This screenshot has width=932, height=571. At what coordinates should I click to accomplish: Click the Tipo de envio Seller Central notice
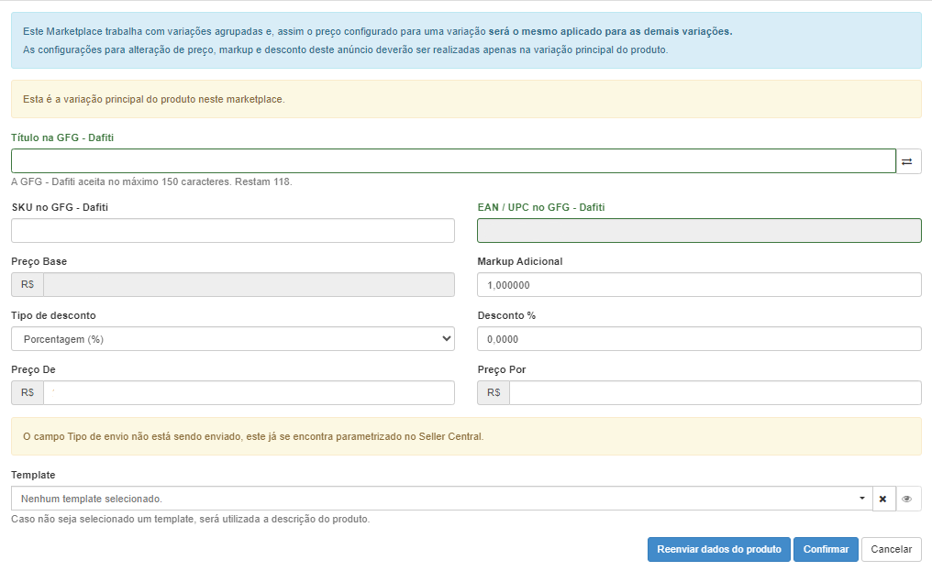253,436
